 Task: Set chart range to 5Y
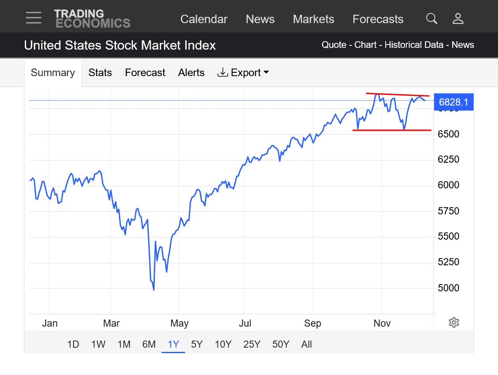click(x=197, y=345)
